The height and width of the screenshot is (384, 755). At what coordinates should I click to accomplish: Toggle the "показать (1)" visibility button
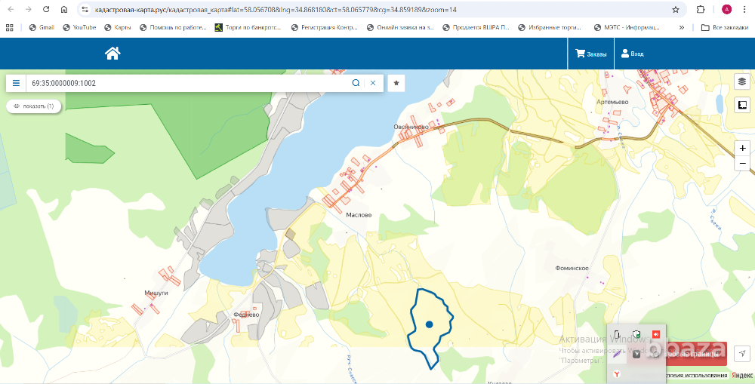click(x=33, y=106)
